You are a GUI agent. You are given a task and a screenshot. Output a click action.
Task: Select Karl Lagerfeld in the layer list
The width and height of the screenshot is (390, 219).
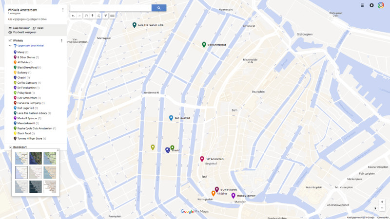click(26, 108)
